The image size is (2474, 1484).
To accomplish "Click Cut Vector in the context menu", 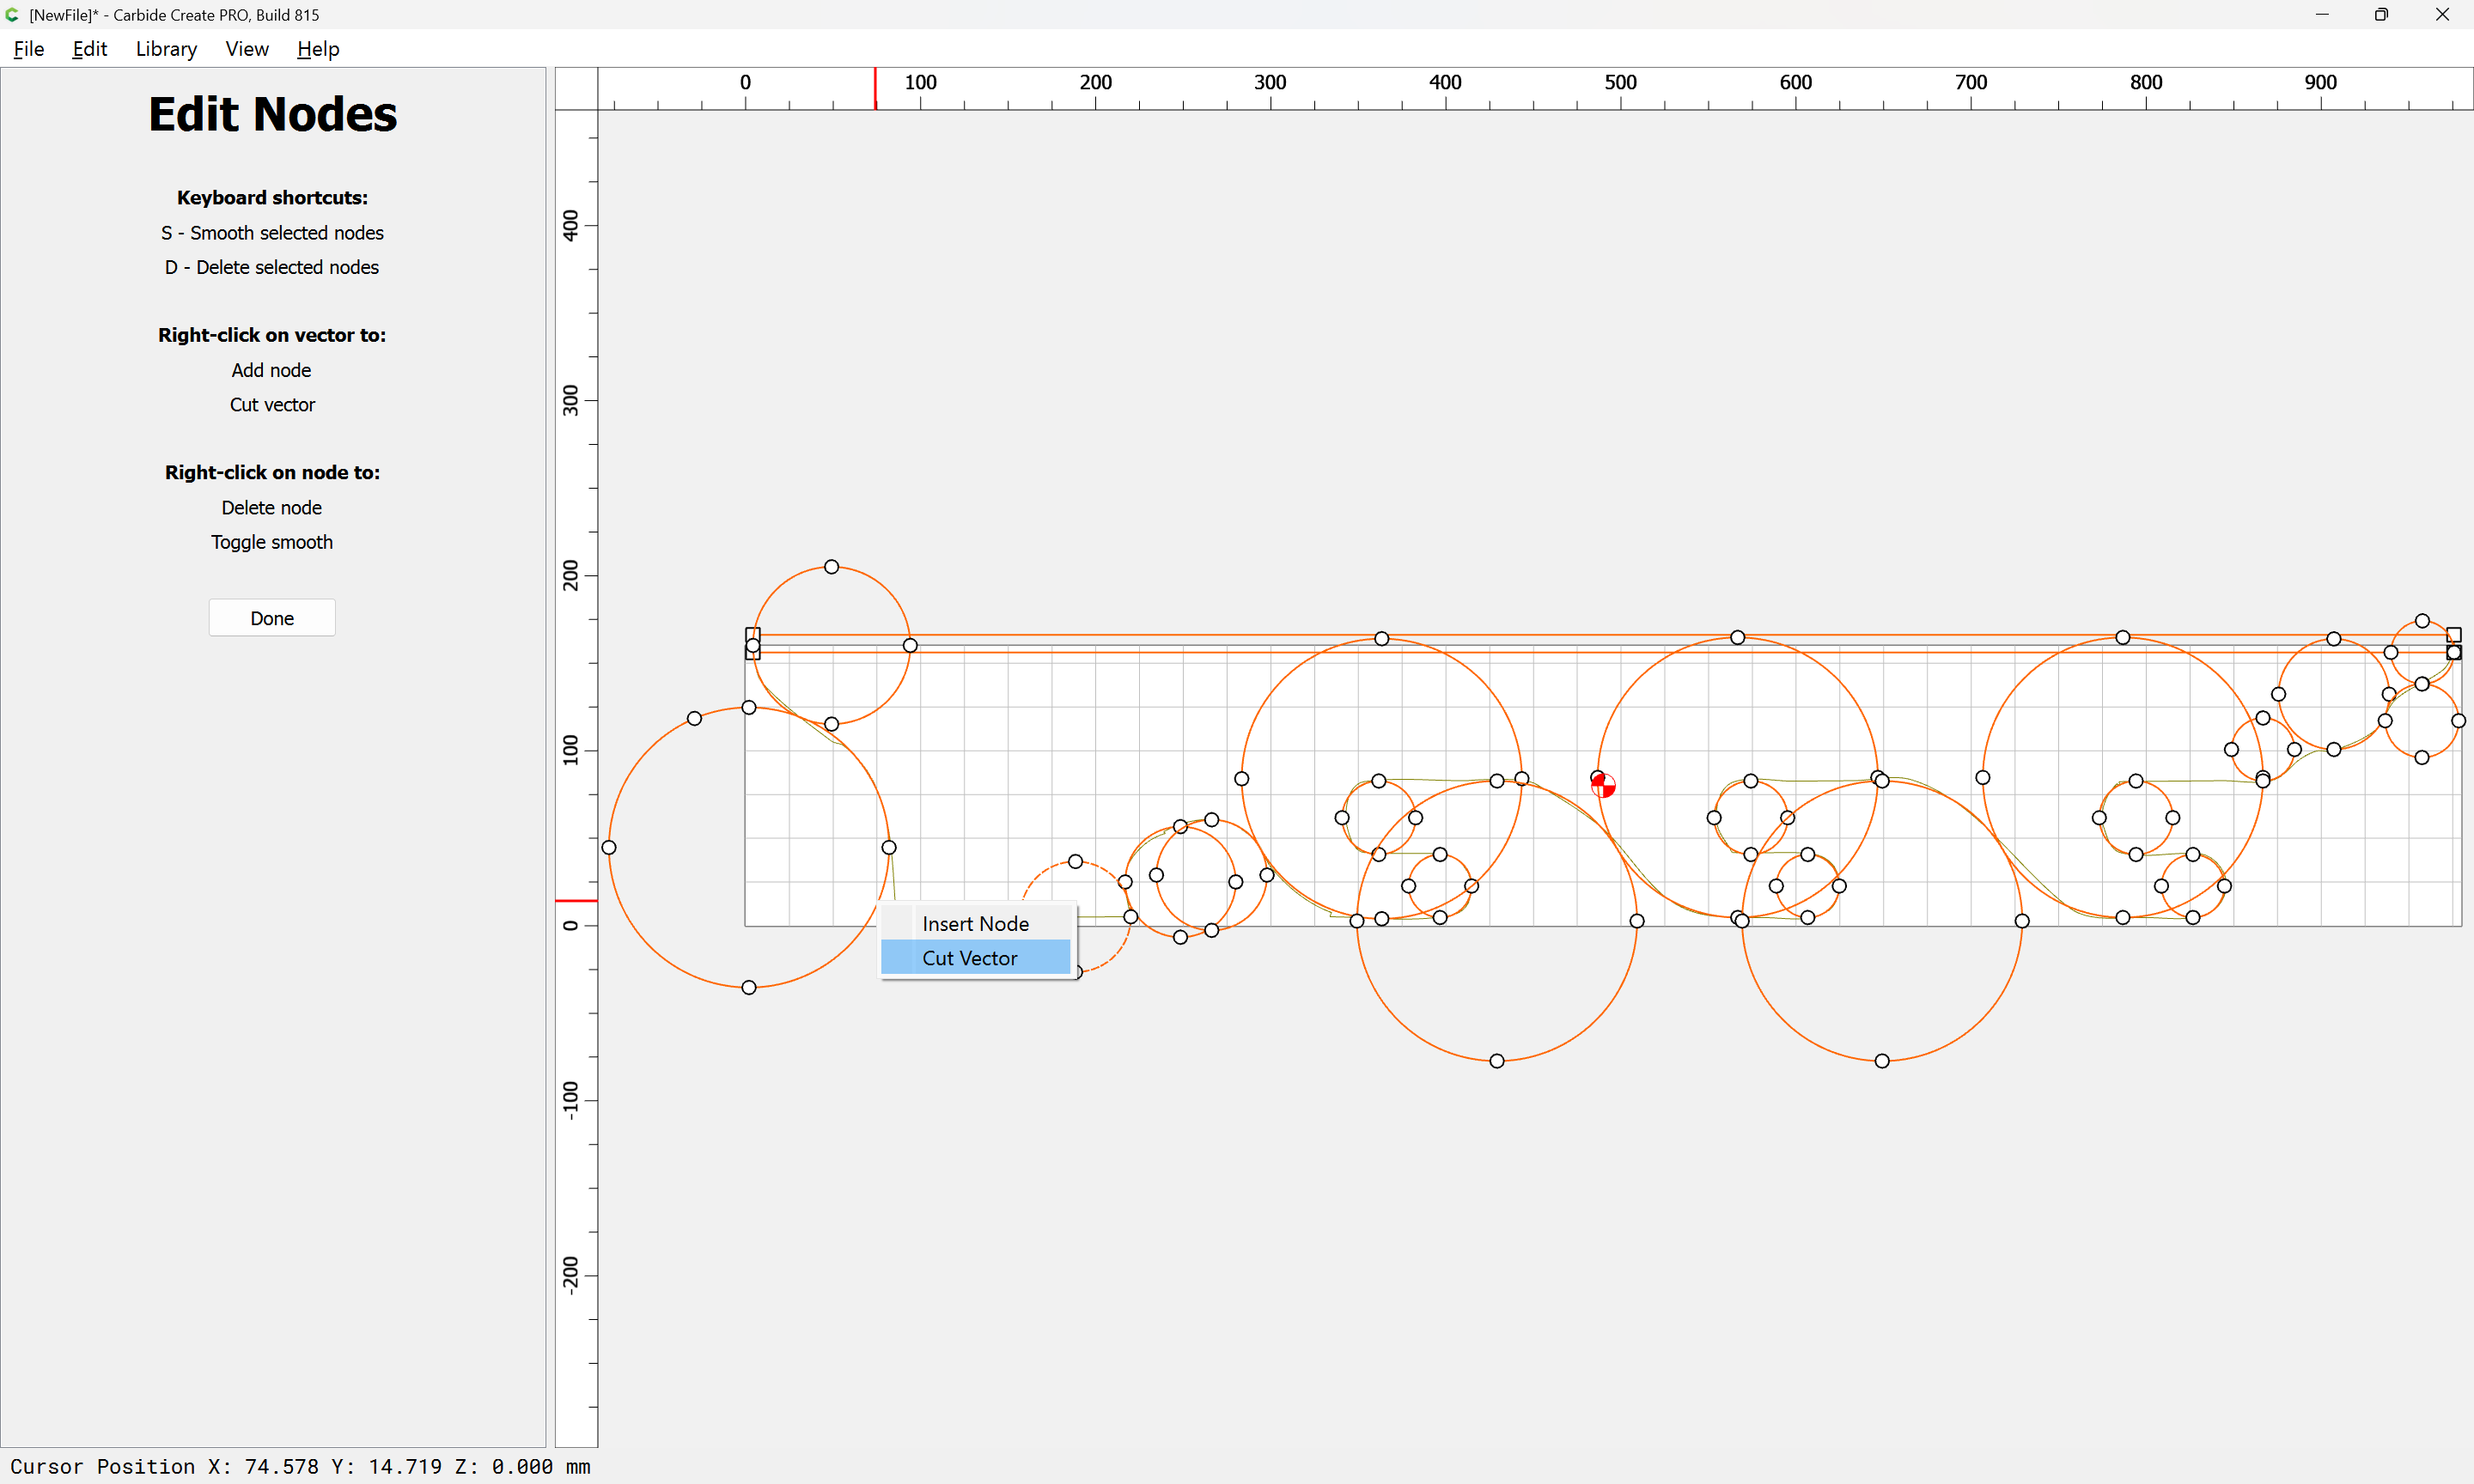I will coord(969,958).
